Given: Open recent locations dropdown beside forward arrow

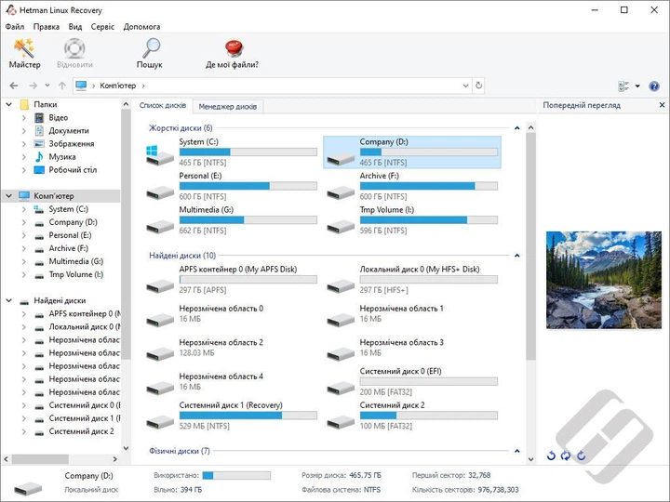Looking at the screenshot, I should click(47, 86).
